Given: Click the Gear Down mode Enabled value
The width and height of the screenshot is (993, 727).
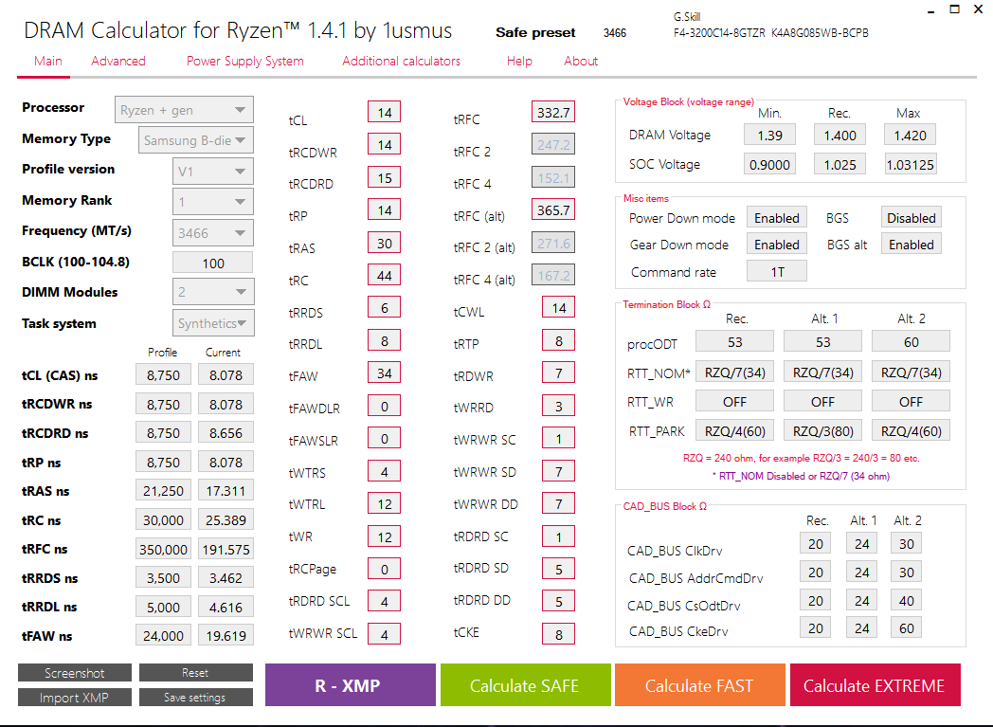Looking at the screenshot, I should click(776, 244).
